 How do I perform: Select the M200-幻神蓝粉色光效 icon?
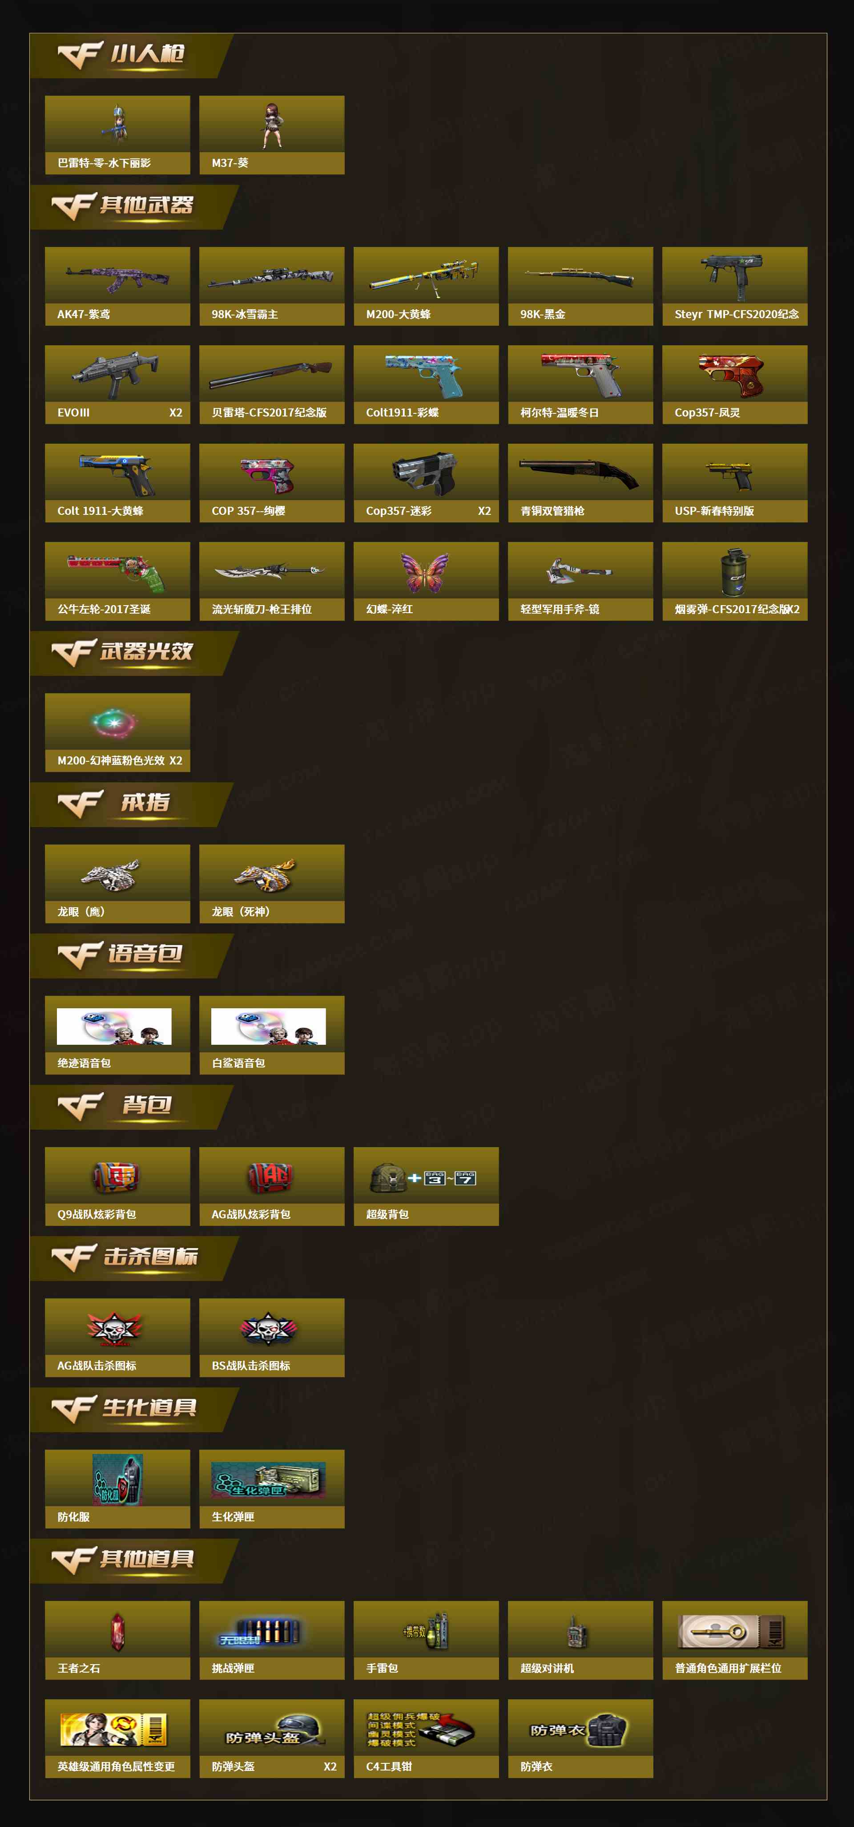coord(114,723)
